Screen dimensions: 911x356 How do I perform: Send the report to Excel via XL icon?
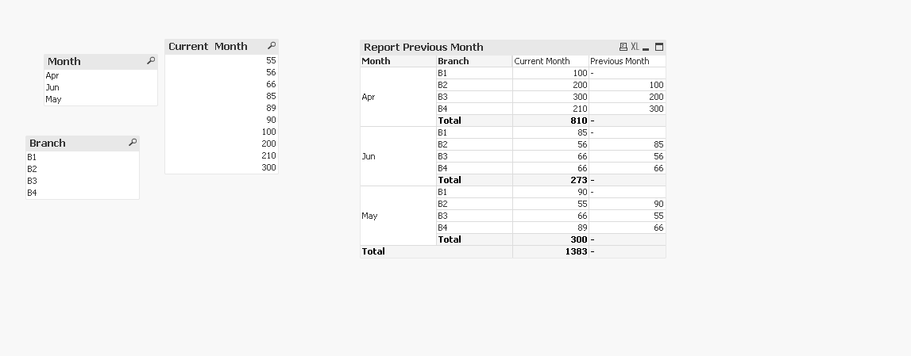[x=635, y=47]
